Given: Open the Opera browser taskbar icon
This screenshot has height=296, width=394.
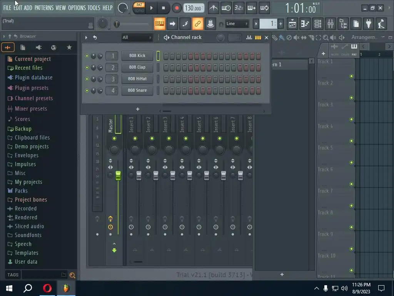Looking at the screenshot, I should click(x=47, y=288).
